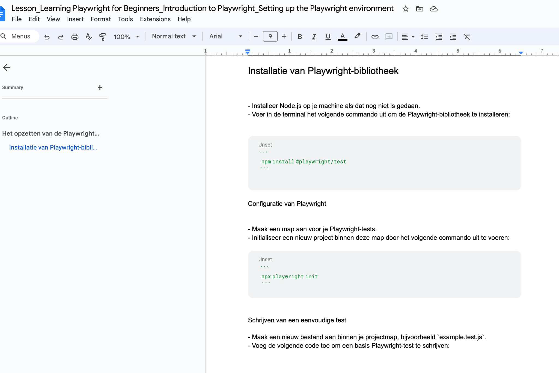This screenshot has height=373, width=559.
Task: Click the line about installing Node.js
Action: pyautogui.click(x=334, y=106)
